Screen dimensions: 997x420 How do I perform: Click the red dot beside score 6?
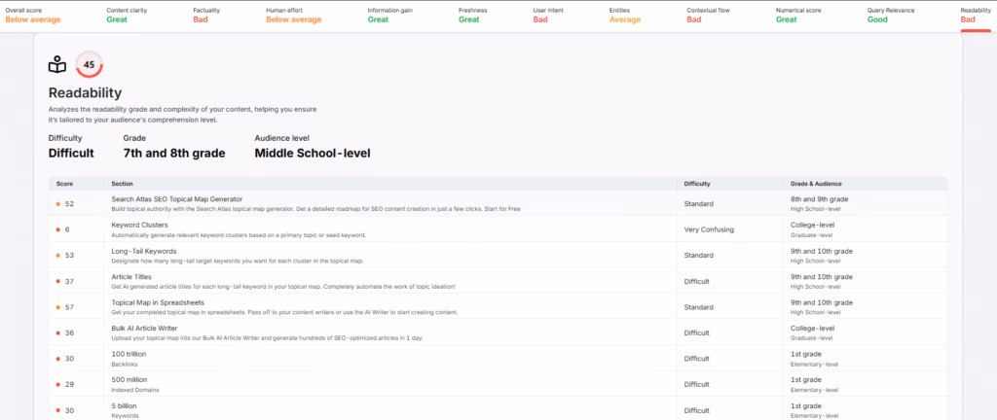pos(57,229)
